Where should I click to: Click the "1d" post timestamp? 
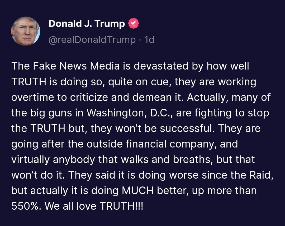149,40
